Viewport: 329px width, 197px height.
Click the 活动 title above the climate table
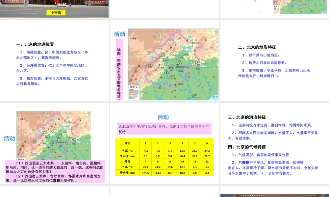pos(163,117)
